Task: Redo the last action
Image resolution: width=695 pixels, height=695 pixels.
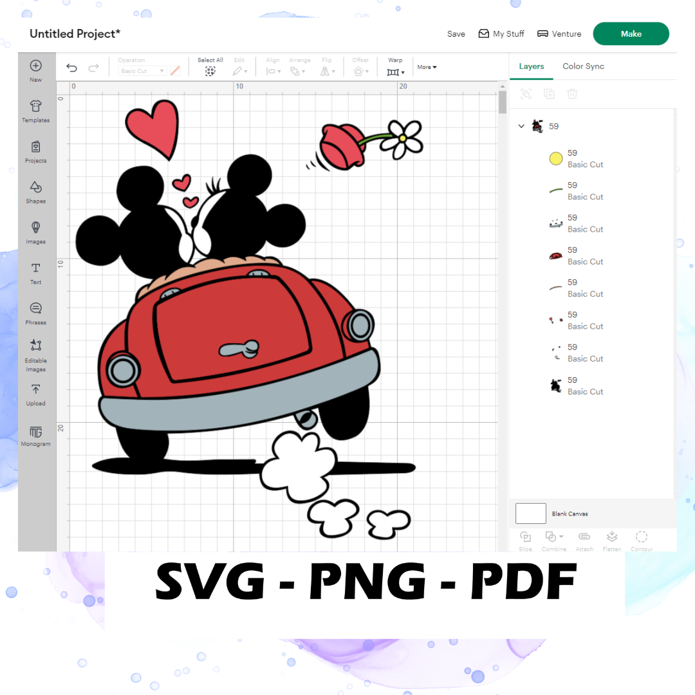Action: pos(93,68)
